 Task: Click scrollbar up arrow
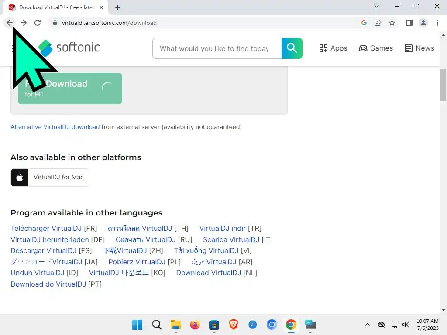coord(443,35)
